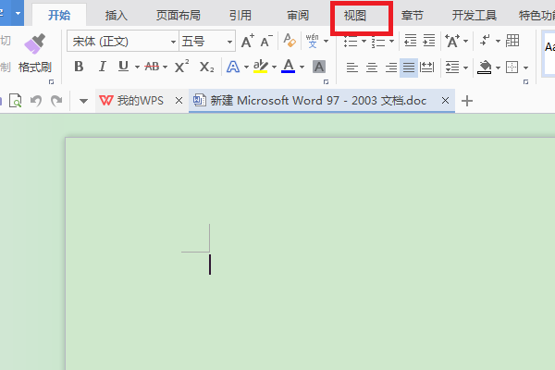This screenshot has width=555, height=370.
Task: Increase paragraph indent
Action: point(429,41)
